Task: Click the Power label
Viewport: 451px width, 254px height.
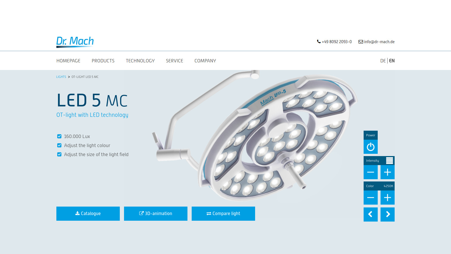Action: point(371,135)
